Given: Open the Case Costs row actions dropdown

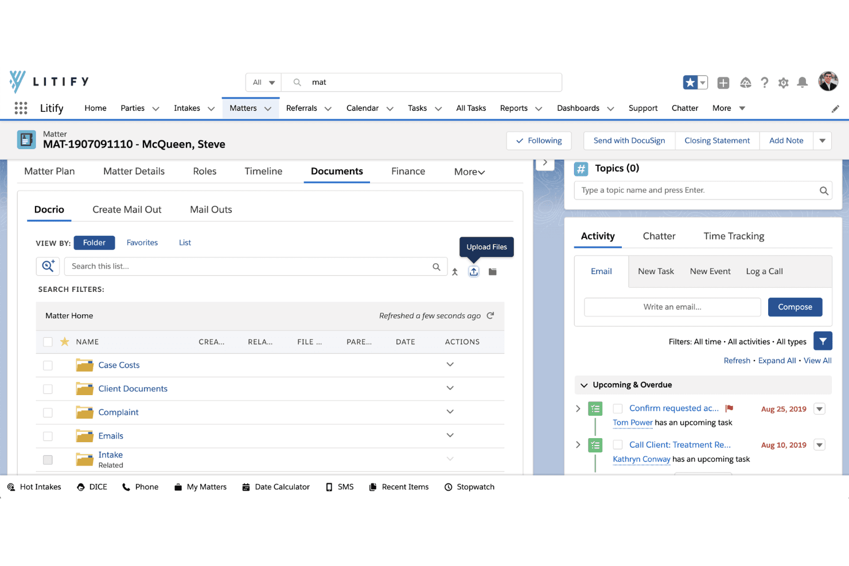Looking at the screenshot, I should 450,365.
